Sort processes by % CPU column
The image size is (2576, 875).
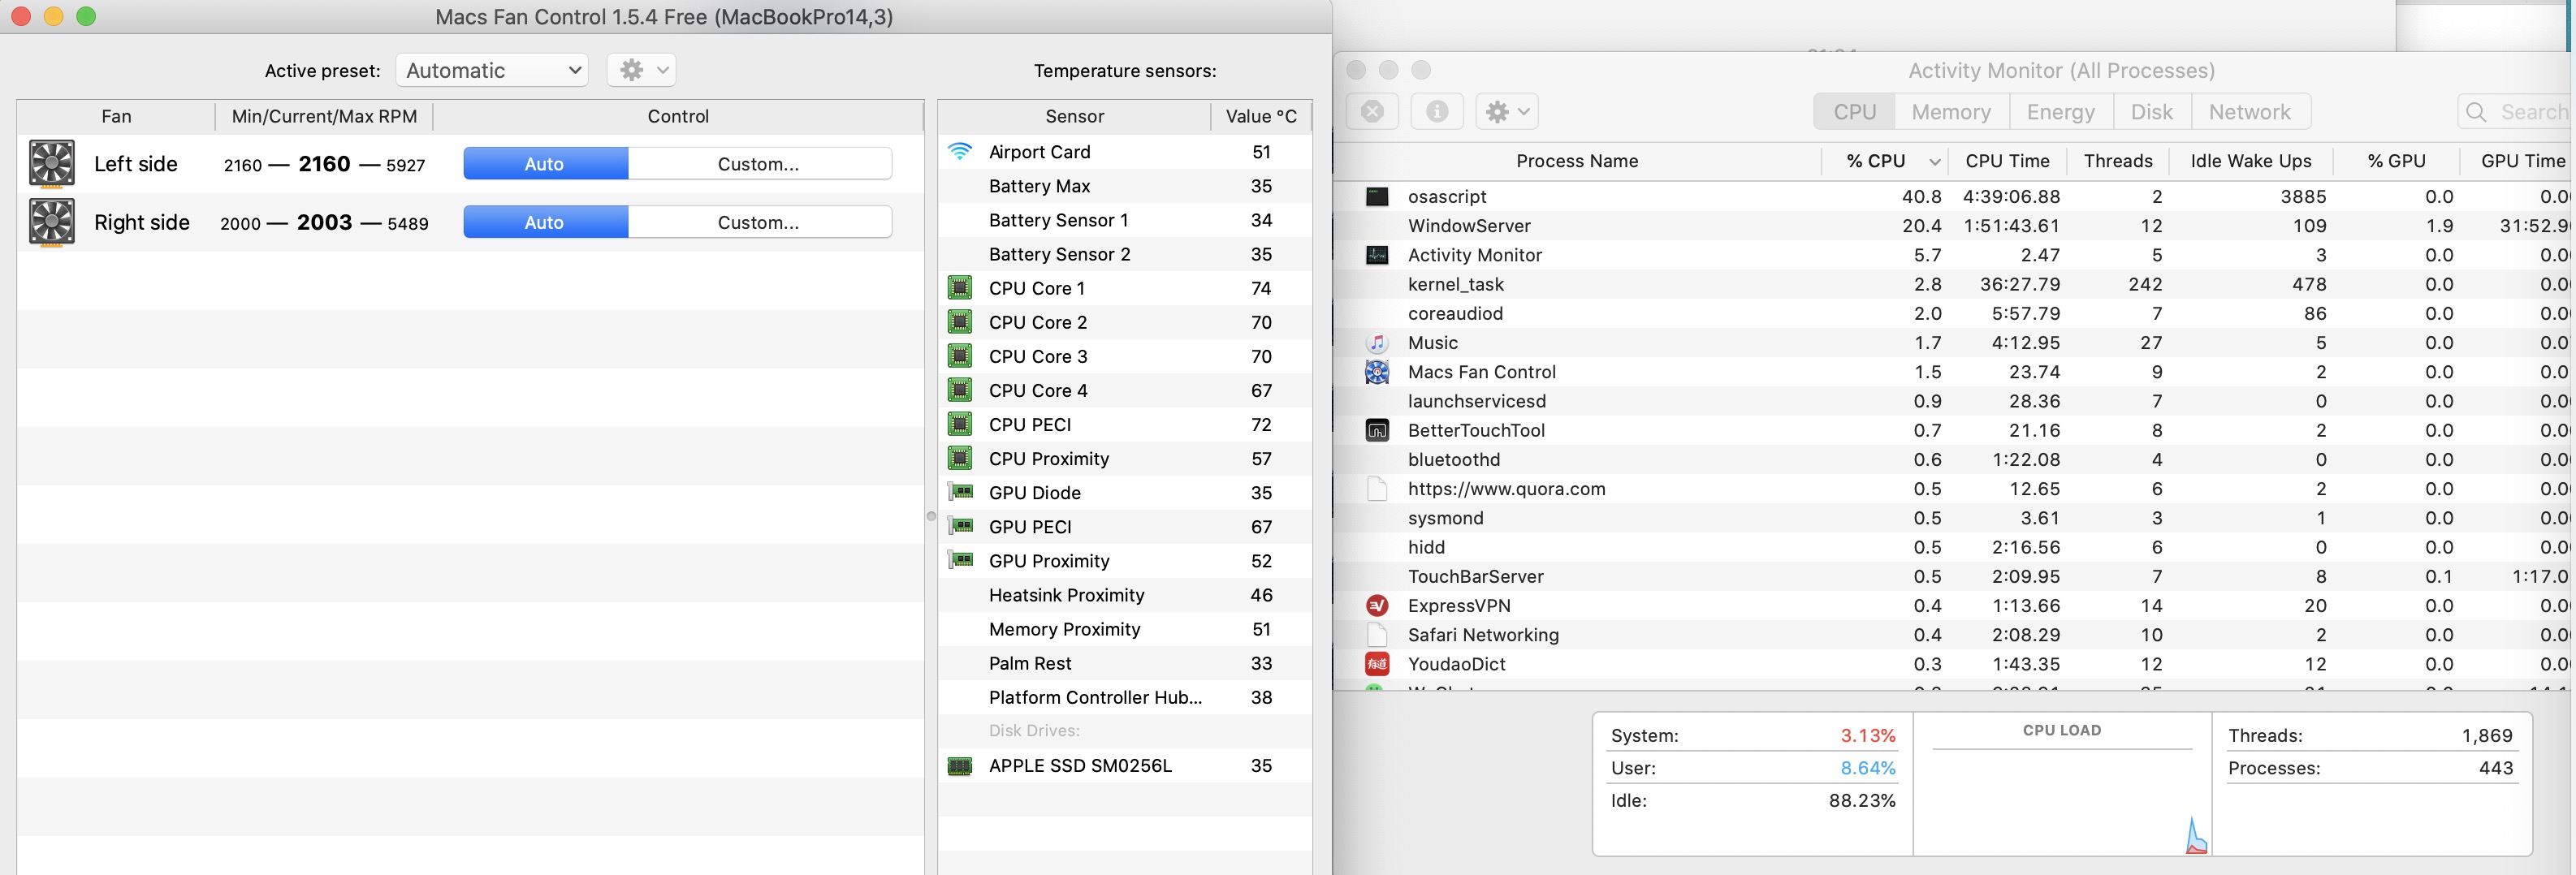pos(1876,161)
